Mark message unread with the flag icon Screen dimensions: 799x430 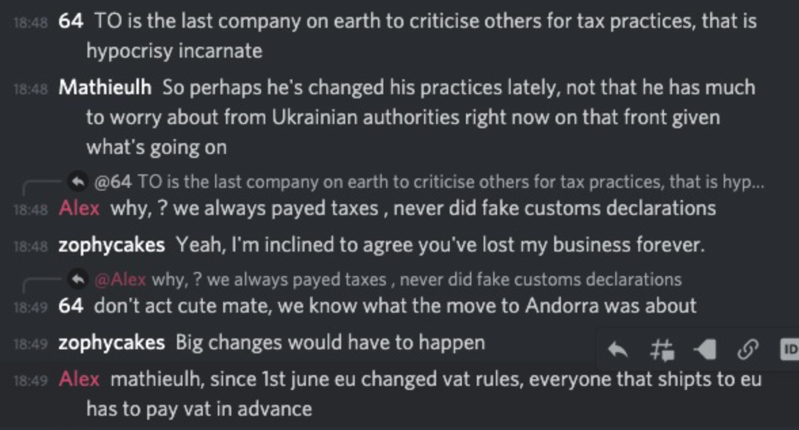[705, 350]
